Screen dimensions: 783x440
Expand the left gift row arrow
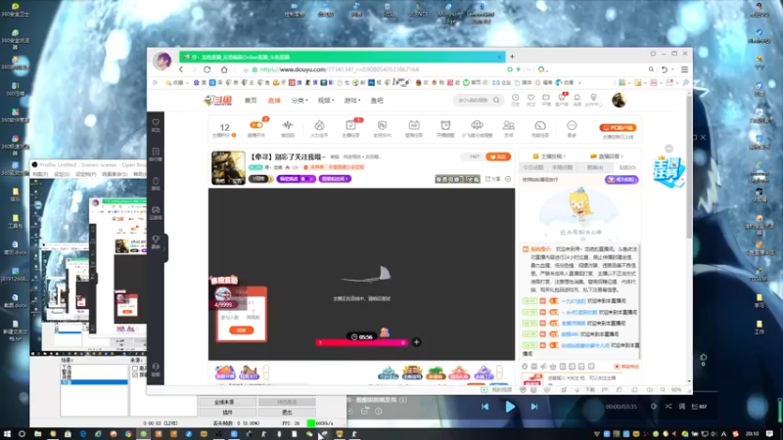266,373
